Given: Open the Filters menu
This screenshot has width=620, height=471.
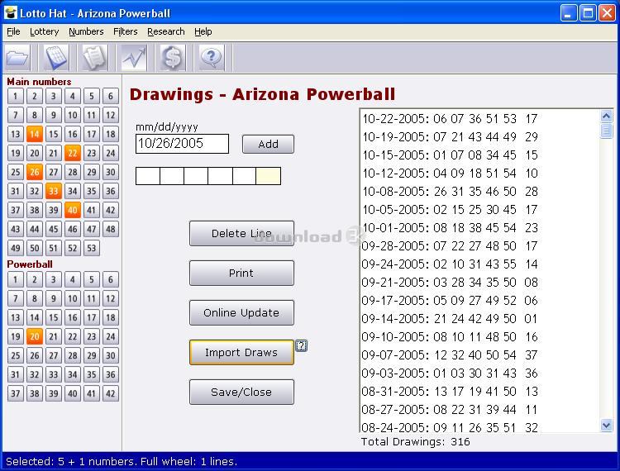Looking at the screenshot, I should (126, 31).
